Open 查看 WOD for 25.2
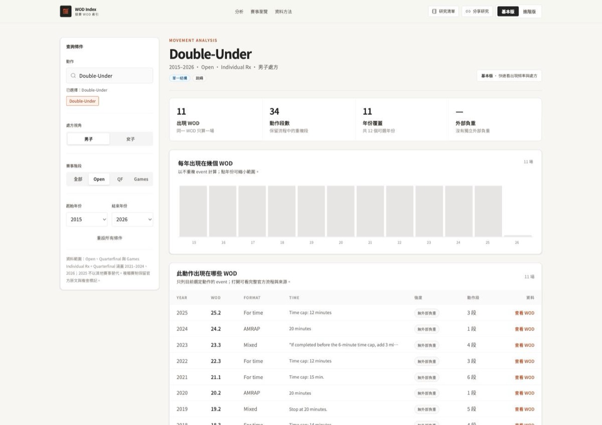The width and height of the screenshot is (602, 425). [x=524, y=313]
